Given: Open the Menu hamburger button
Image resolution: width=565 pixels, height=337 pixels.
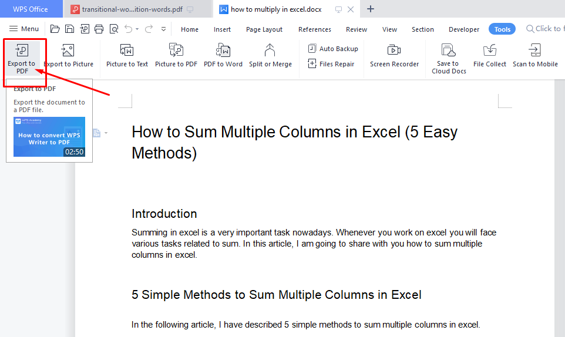Looking at the screenshot, I should 23,29.
